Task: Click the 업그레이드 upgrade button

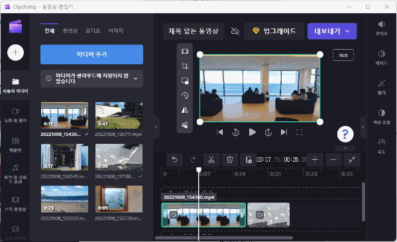Action: 274,31
